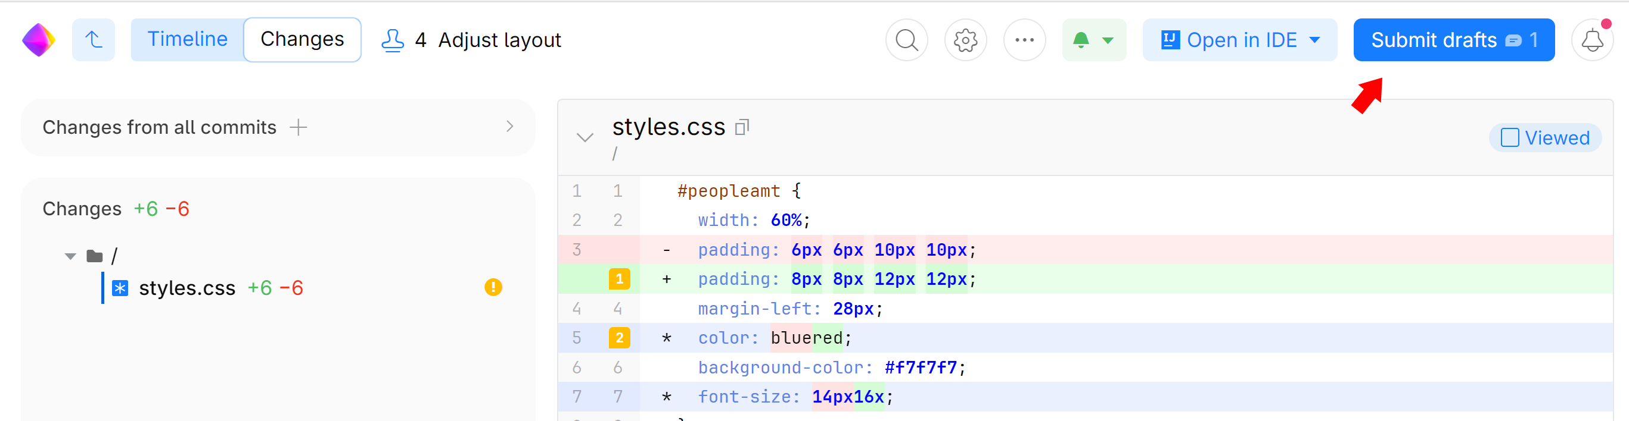The image size is (1629, 421).
Task: Copy the styles.css file path
Action: point(742,127)
